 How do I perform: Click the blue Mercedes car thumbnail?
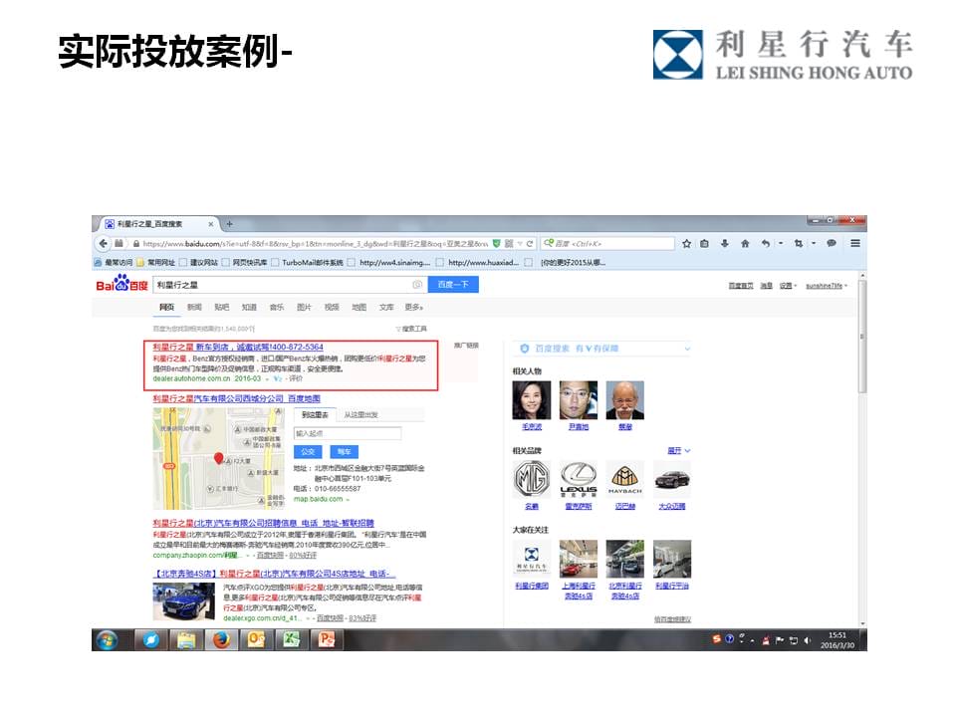[x=183, y=601]
